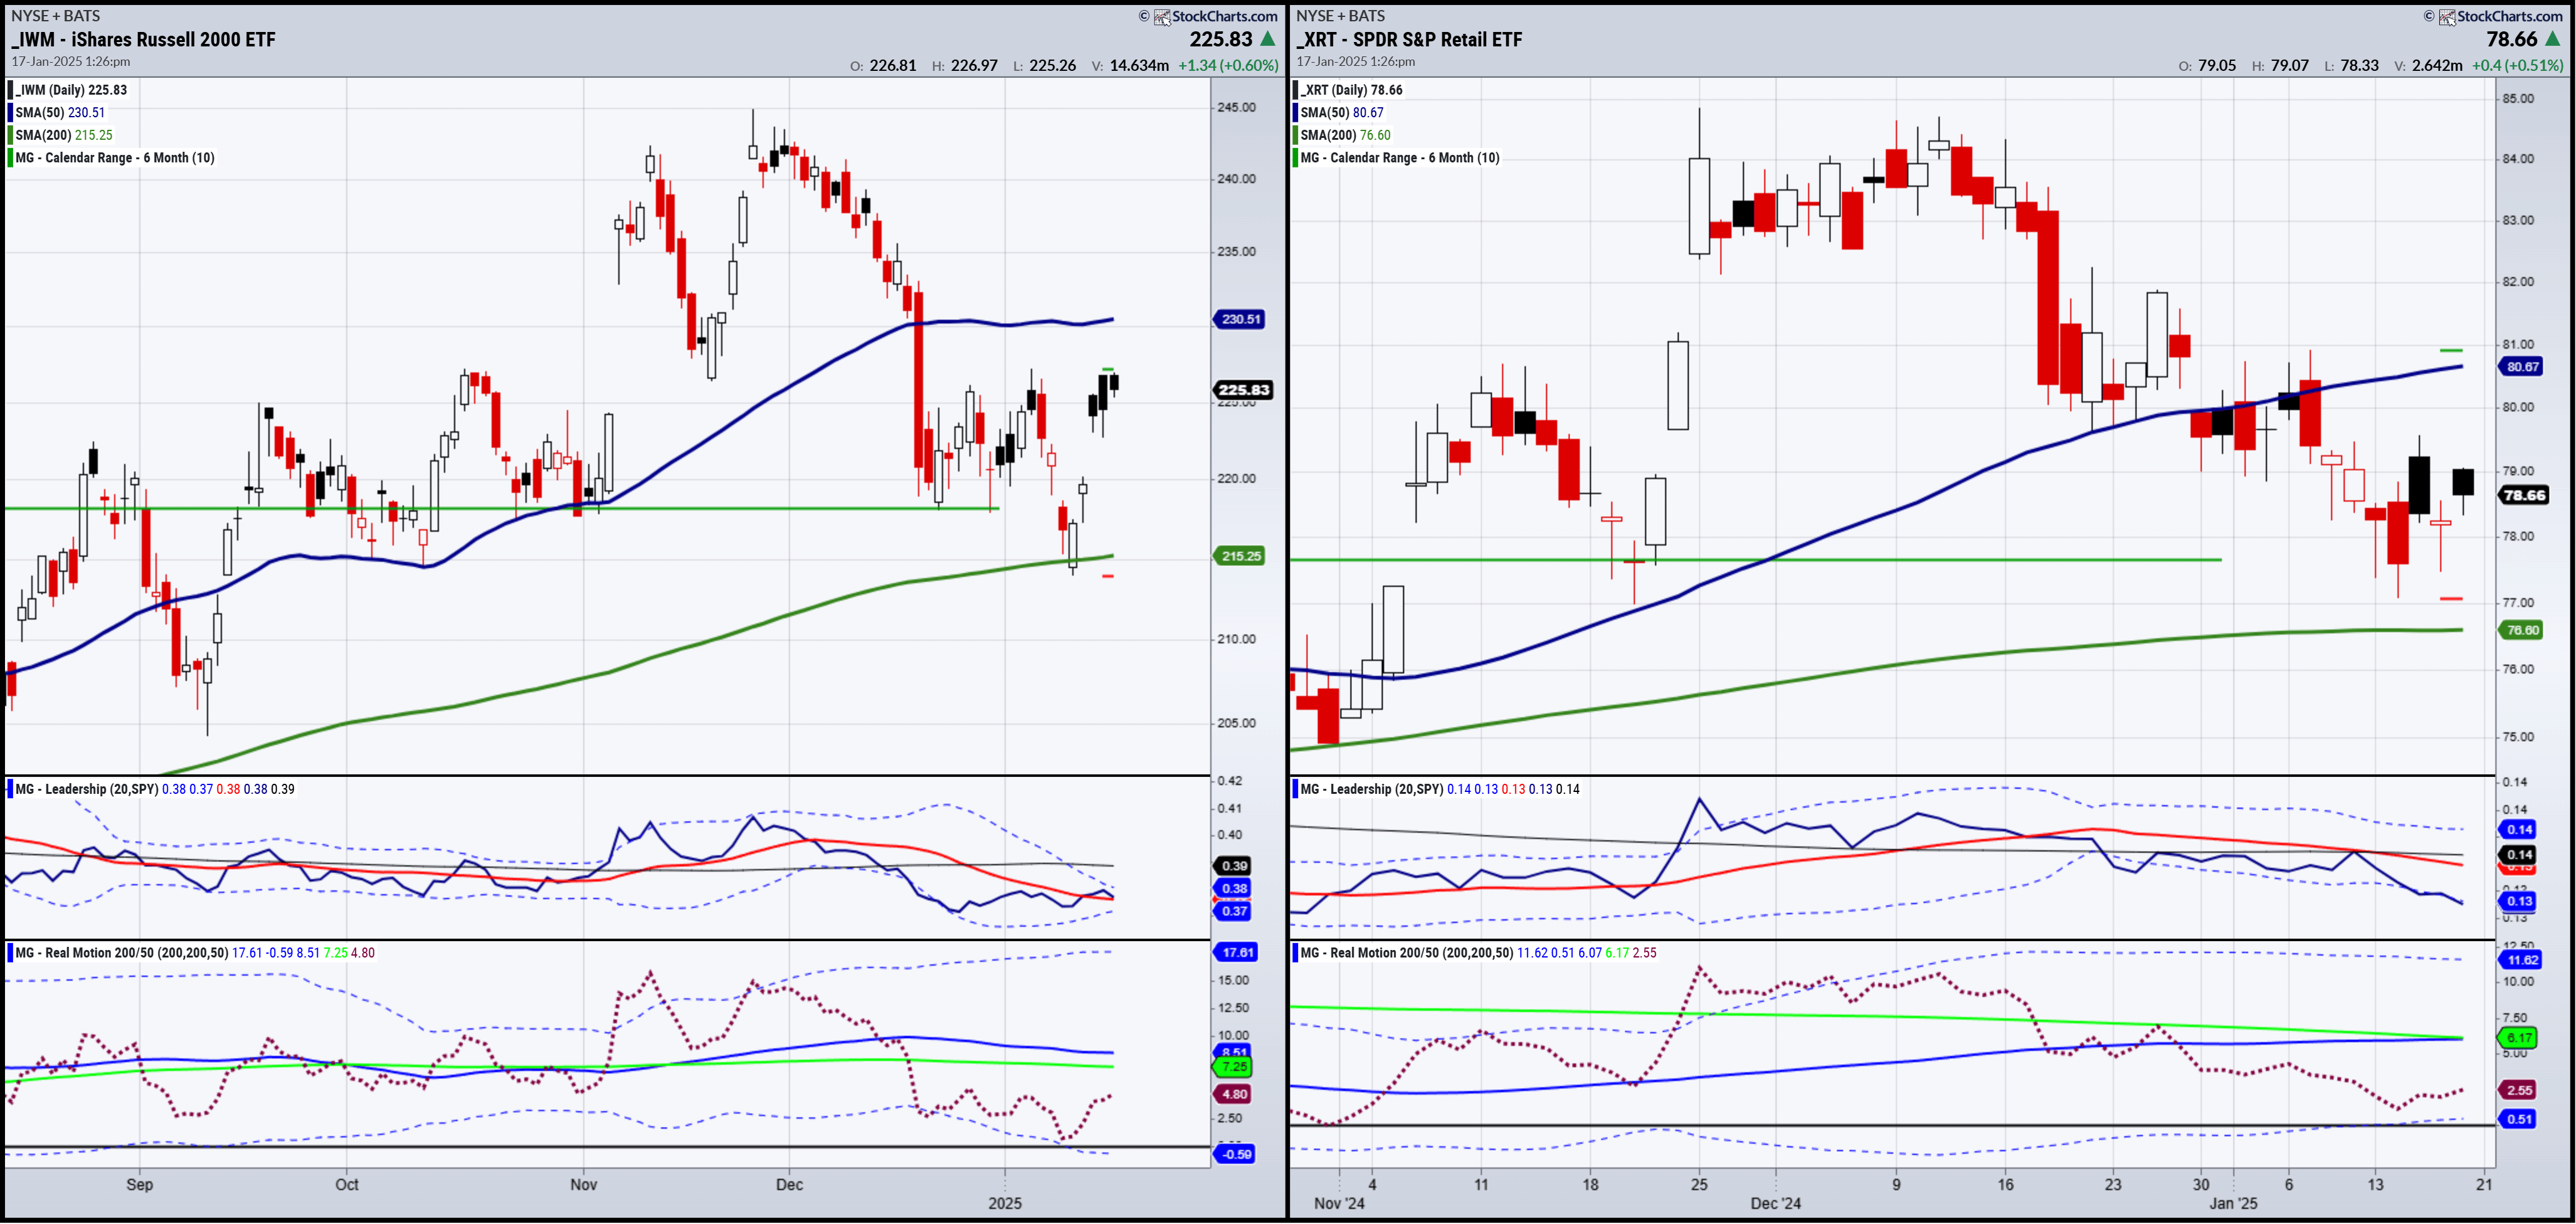Image resolution: width=2576 pixels, height=1224 pixels.
Task: Click the Sep label on IWM time axis
Action: click(x=140, y=1184)
